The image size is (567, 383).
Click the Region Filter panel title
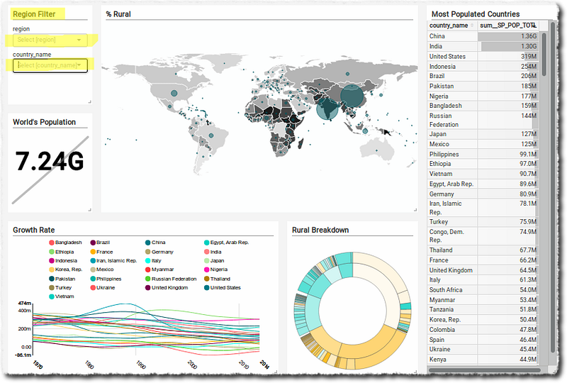point(34,14)
